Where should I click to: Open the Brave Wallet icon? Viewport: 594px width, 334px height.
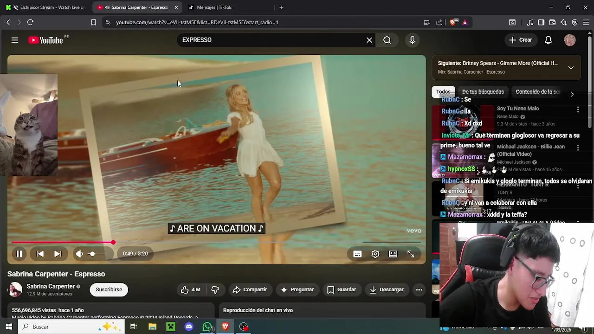tap(552, 22)
